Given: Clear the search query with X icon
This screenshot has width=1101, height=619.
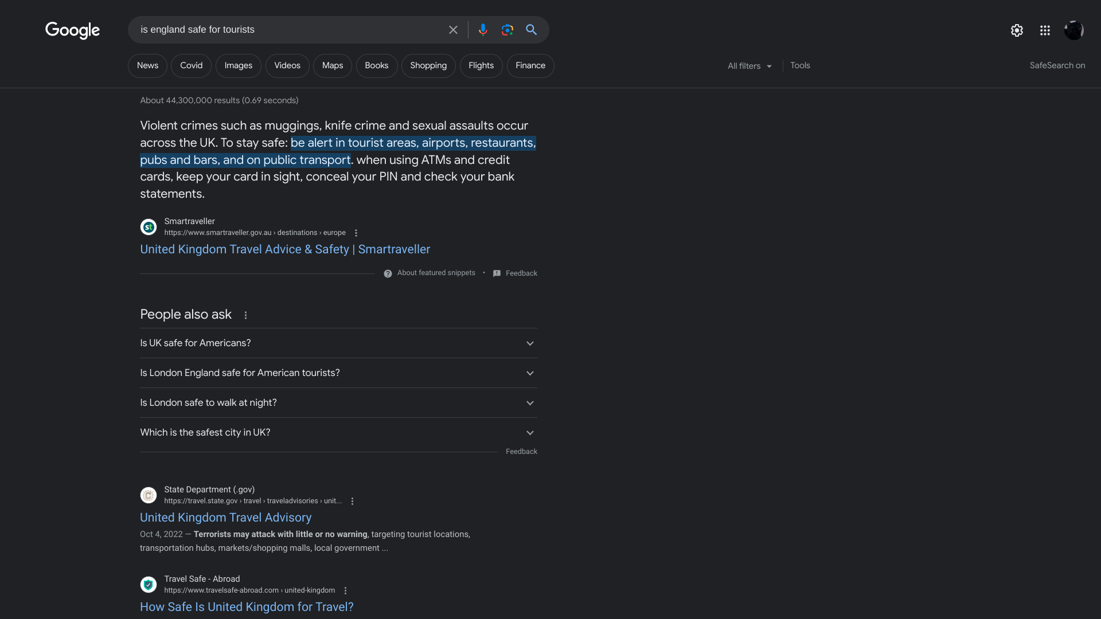Looking at the screenshot, I should point(453,30).
